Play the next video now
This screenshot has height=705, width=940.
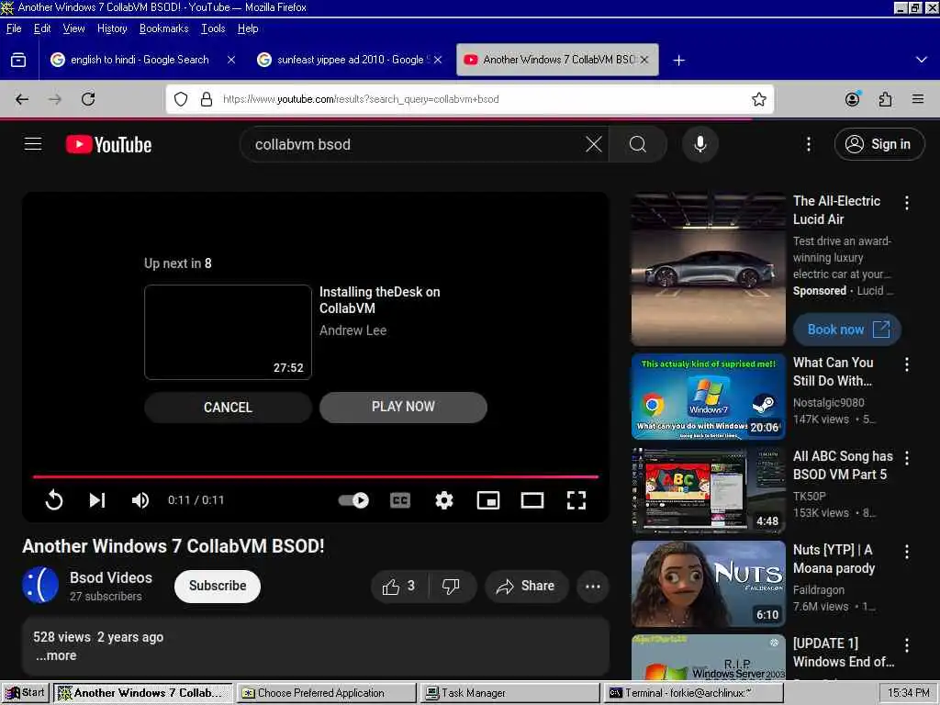[403, 407]
